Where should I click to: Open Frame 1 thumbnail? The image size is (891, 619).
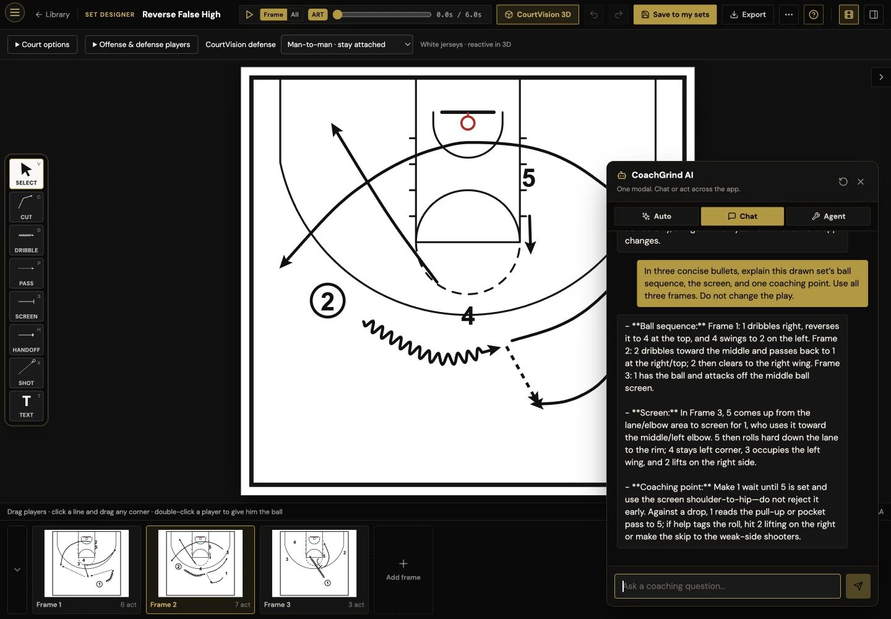click(87, 569)
